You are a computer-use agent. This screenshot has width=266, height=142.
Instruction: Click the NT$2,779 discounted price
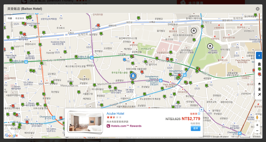[191, 118]
